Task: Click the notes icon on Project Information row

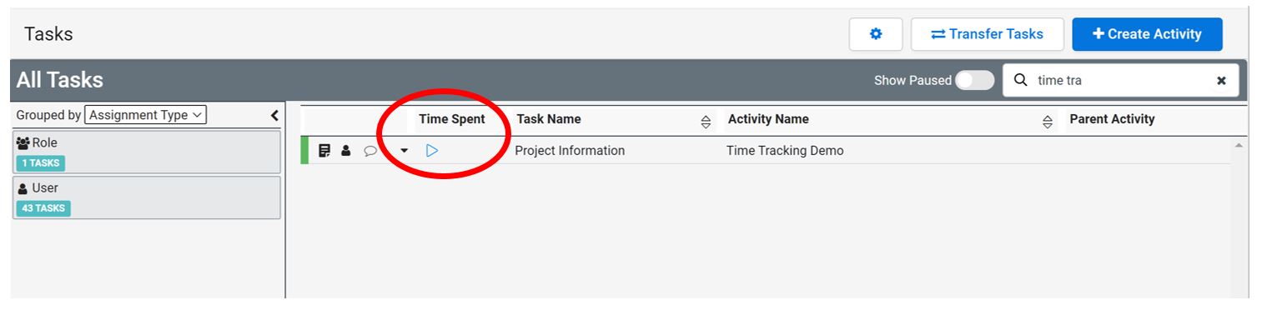Action: pyautogui.click(x=324, y=151)
